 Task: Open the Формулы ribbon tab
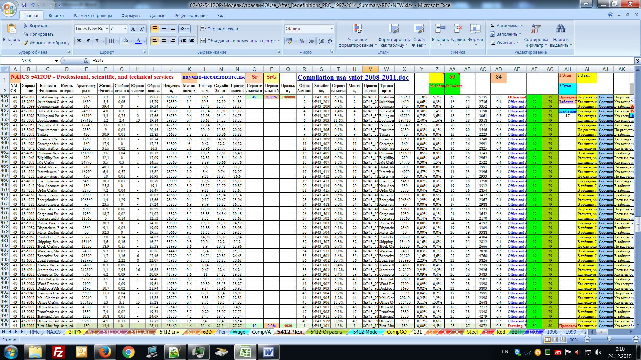point(131,16)
